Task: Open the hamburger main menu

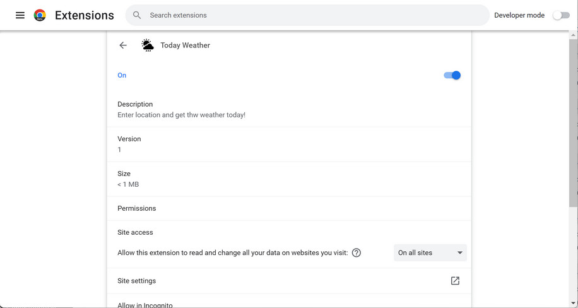Action: point(20,15)
